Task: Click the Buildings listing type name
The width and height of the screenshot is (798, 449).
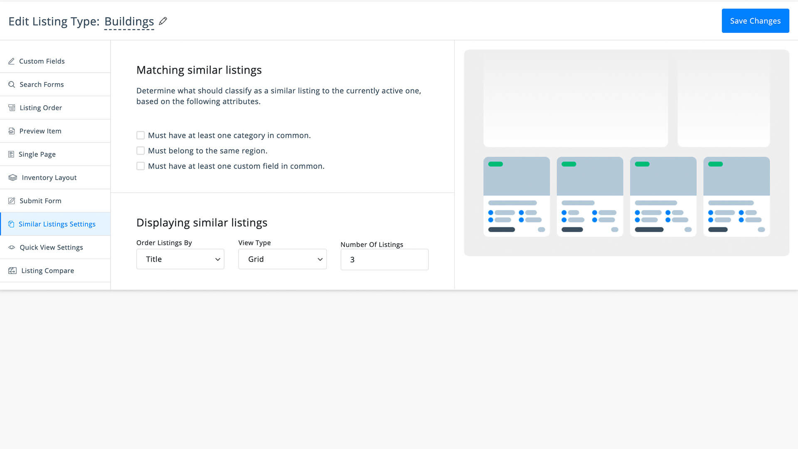Action: pyautogui.click(x=129, y=21)
